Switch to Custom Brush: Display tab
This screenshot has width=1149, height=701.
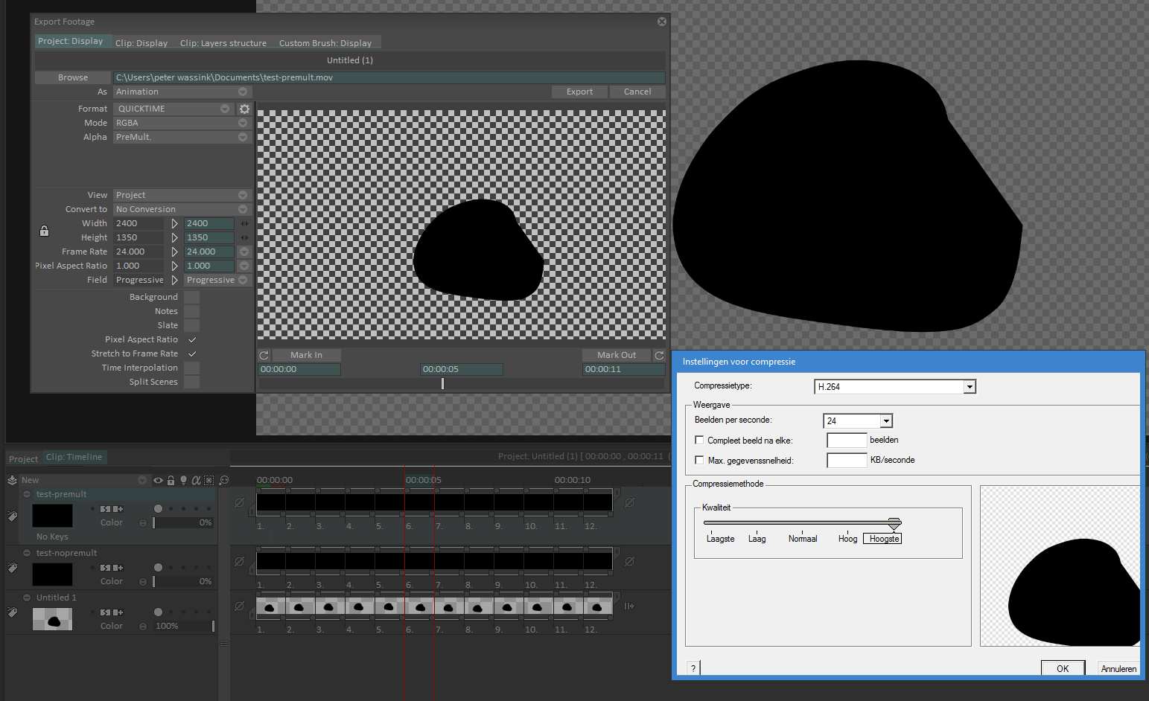point(325,43)
